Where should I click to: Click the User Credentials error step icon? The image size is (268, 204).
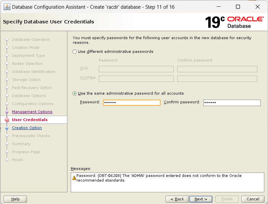(7, 120)
